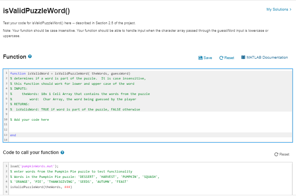This screenshot has height=196, width=296.
Task: Click the isValidPuzzleWord() page heading
Action: coord(36,11)
